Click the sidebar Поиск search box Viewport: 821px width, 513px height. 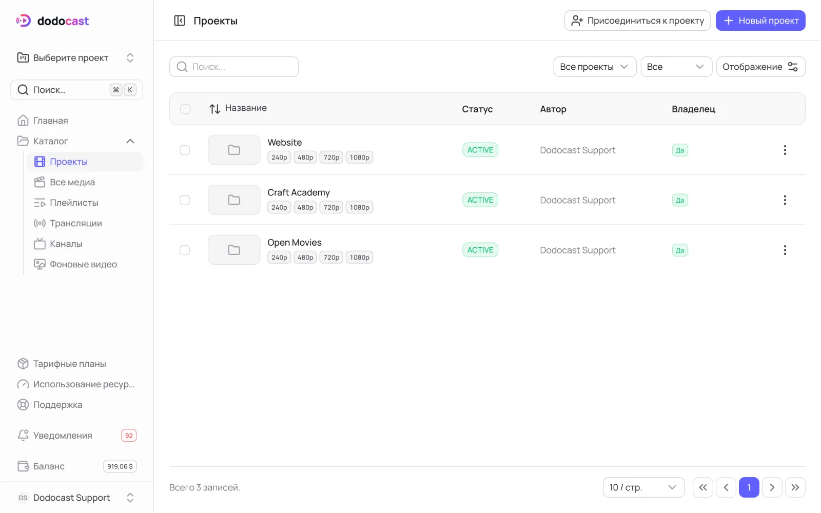pos(77,90)
